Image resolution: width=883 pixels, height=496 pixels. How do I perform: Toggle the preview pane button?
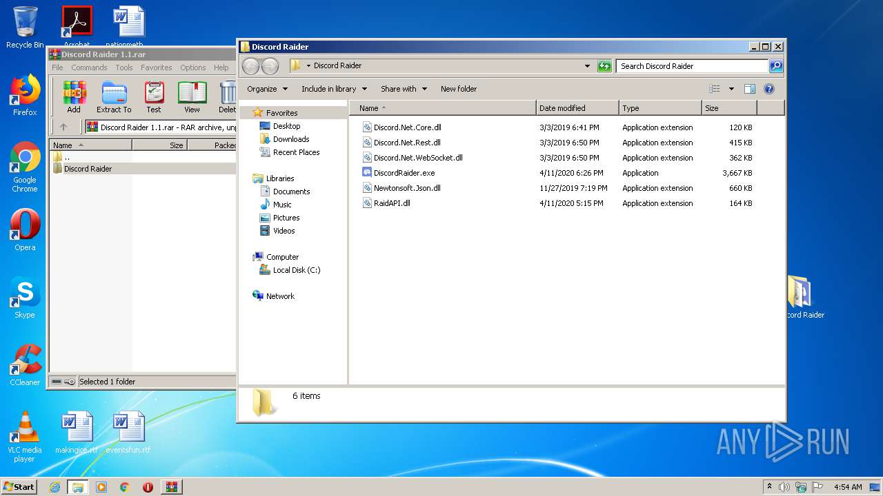point(750,89)
